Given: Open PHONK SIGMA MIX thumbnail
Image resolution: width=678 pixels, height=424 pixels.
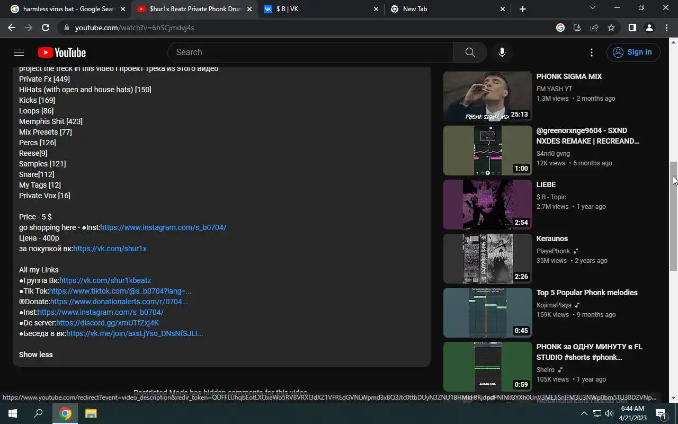Looking at the screenshot, I should [487, 96].
